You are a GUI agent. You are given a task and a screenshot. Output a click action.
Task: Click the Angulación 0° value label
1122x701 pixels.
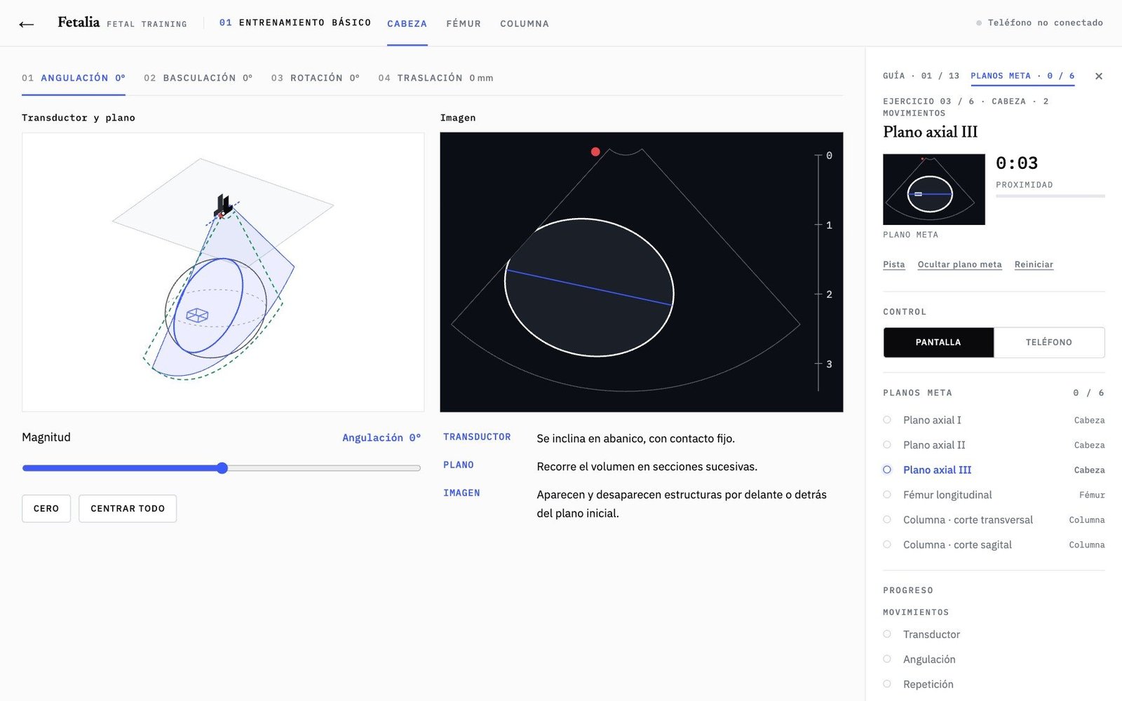(381, 437)
